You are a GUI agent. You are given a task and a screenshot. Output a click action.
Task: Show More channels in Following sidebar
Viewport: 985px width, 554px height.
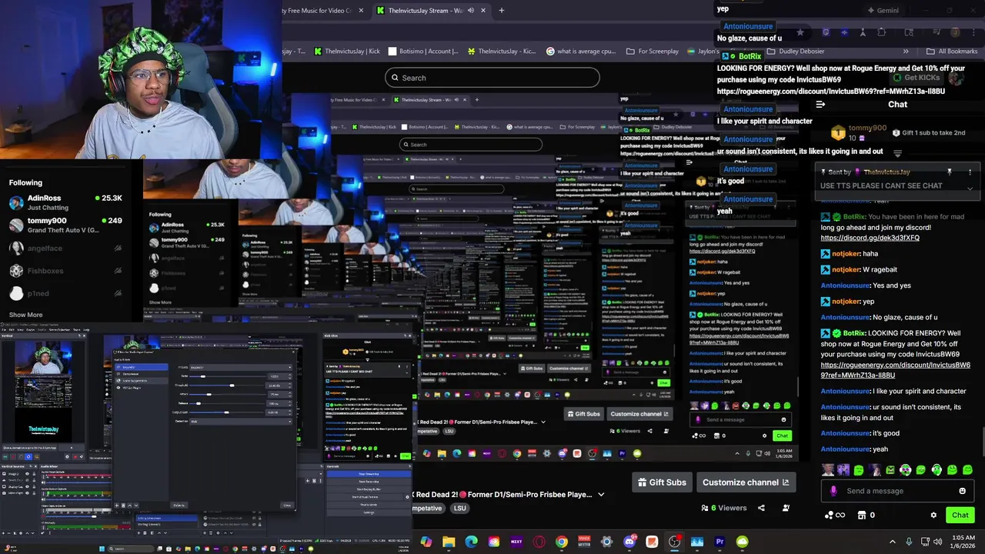click(x=25, y=315)
